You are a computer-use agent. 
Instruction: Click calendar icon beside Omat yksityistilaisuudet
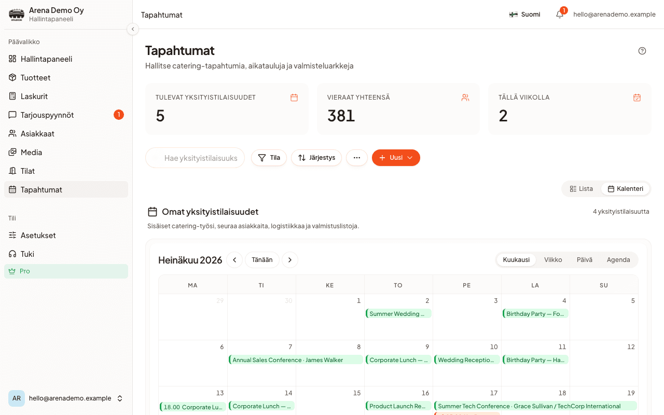click(153, 212)
